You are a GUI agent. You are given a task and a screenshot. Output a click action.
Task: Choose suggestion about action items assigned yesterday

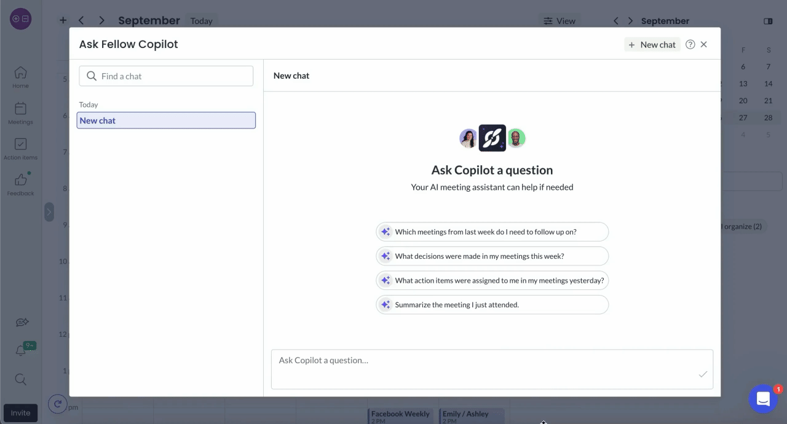(492, 280)
